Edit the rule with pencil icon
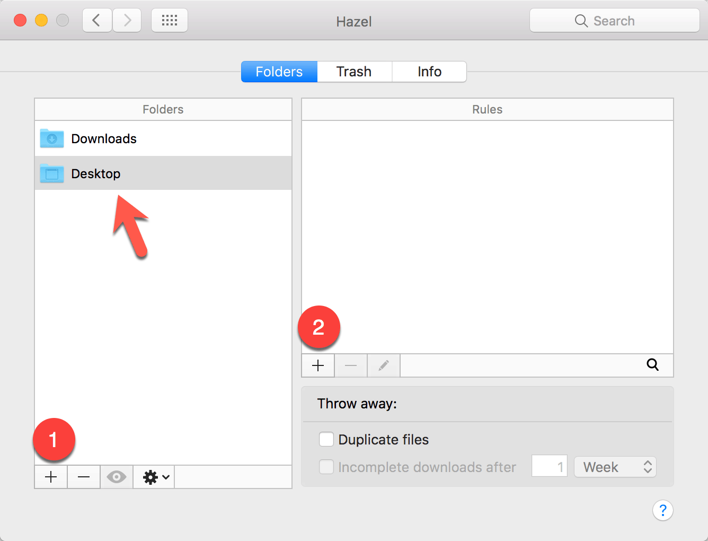 (x=384, y=365)
